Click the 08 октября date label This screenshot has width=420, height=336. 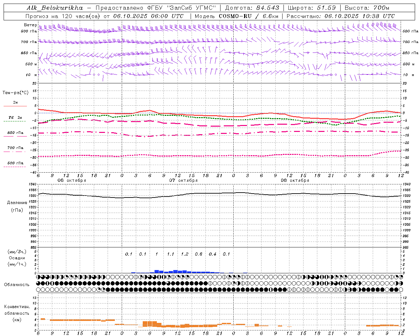point(295,180)
